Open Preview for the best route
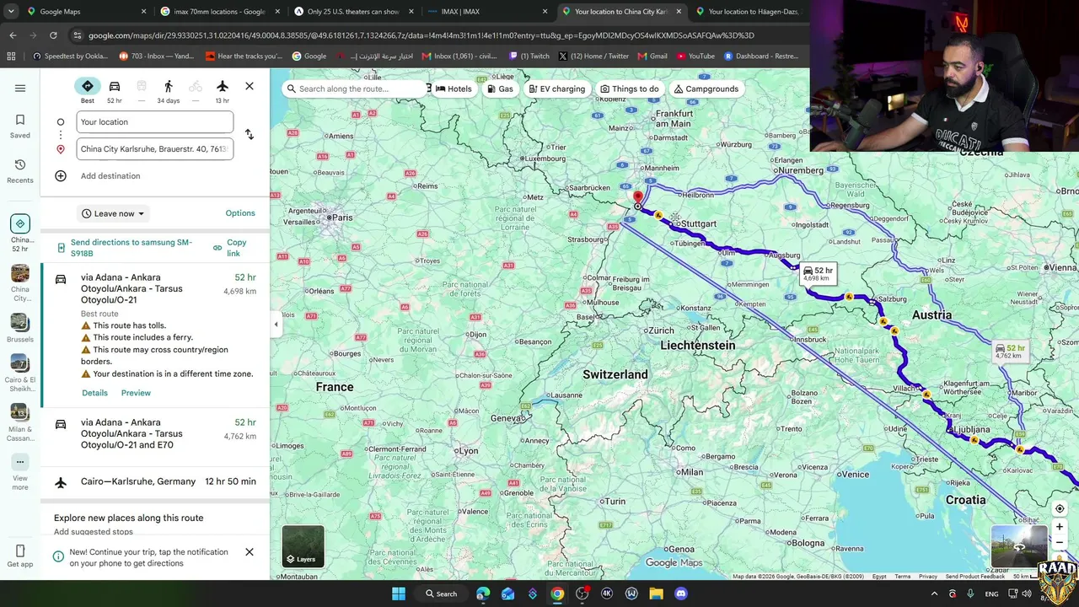1079x607 pixels. [136, 393]
